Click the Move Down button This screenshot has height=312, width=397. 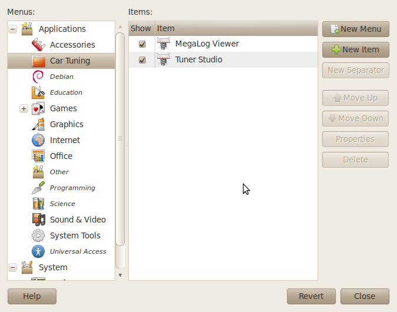click(x=355, y=118)
